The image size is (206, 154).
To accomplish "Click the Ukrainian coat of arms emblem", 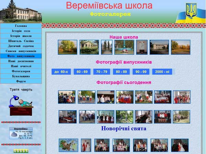I will click(x=191, y=10).
